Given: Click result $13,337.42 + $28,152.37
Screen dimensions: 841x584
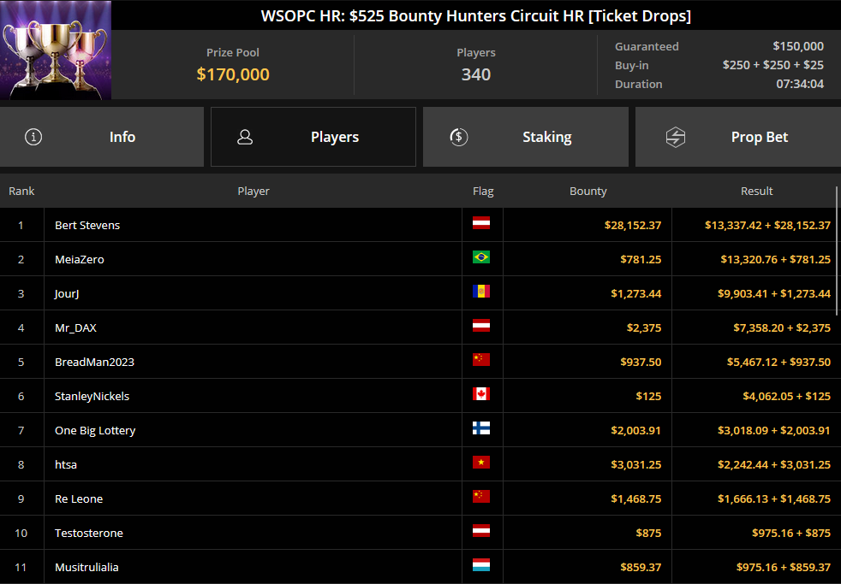Looking at the screenshot, I should coord(767,226).
